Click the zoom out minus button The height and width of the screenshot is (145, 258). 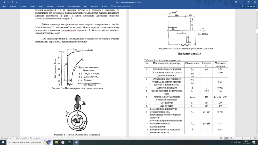tap(235, 138)
